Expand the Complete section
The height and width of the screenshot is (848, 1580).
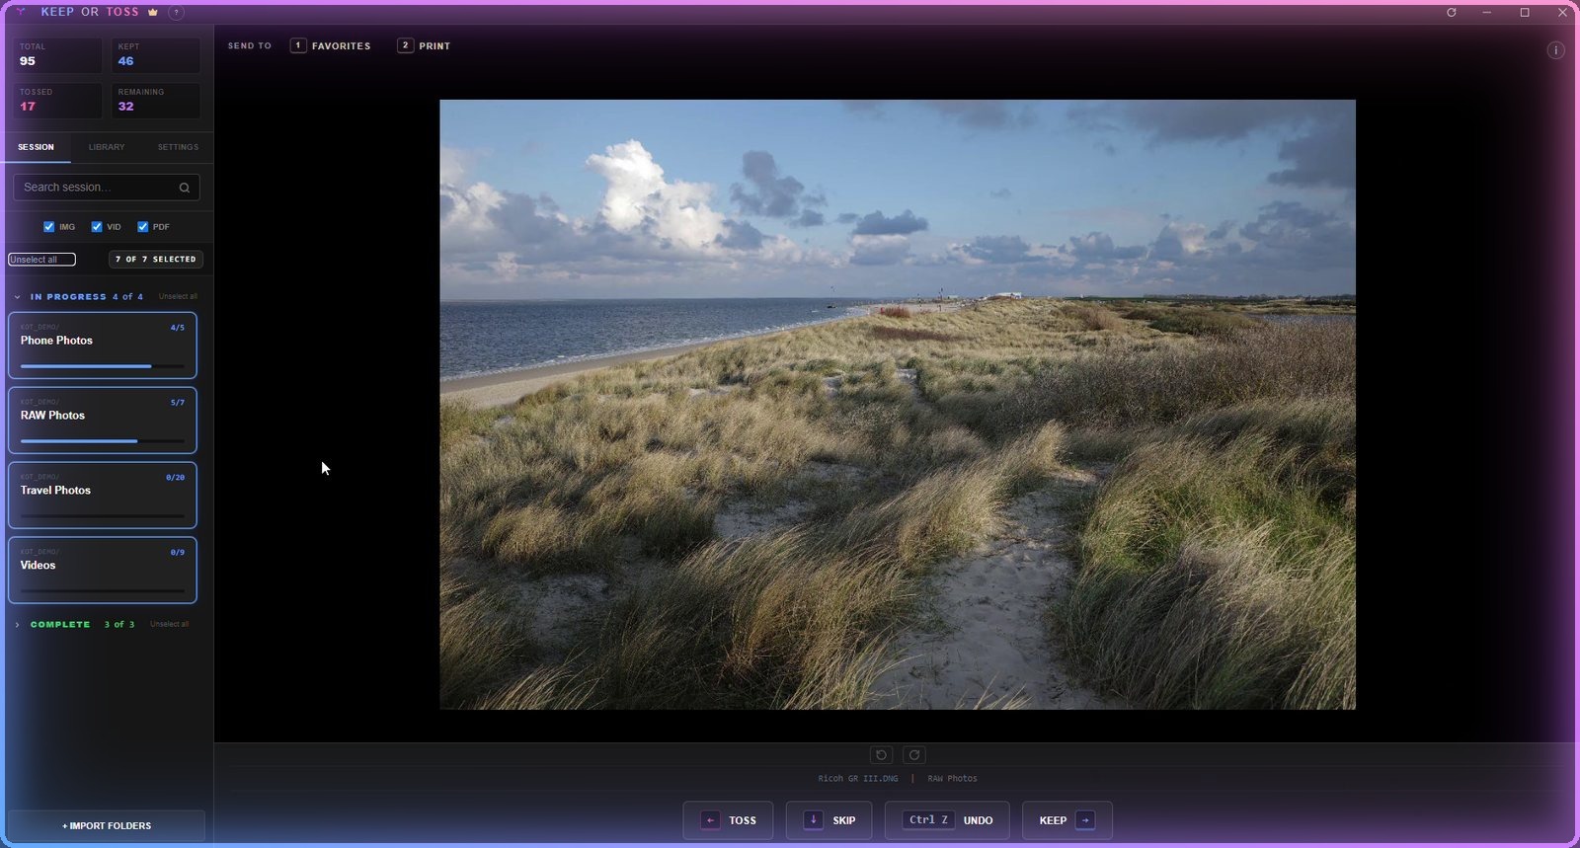point(17,625)
